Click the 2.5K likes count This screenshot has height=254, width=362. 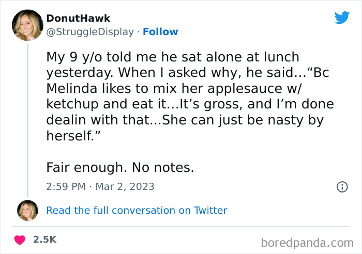(44, 240)
